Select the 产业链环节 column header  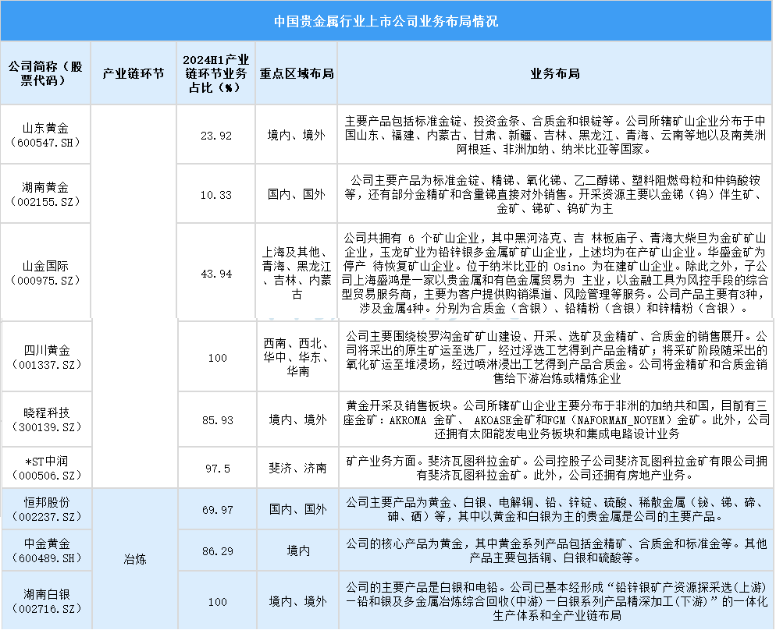click(x=133, y=73)
